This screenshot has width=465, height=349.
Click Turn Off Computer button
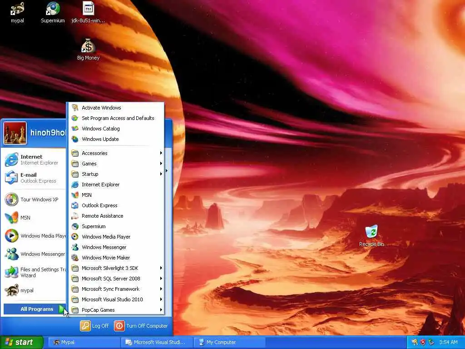click(141, 326)
